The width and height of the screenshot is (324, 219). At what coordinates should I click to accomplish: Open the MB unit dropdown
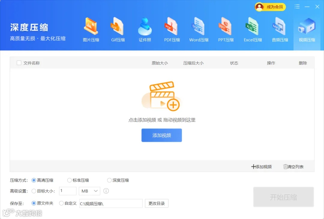click(89, 191)
